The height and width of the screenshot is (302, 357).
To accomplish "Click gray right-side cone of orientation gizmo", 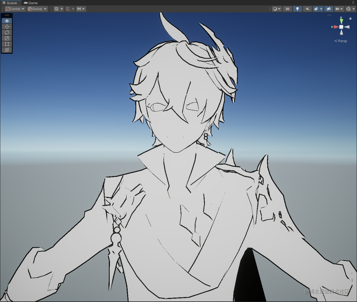I will (347, 27).
